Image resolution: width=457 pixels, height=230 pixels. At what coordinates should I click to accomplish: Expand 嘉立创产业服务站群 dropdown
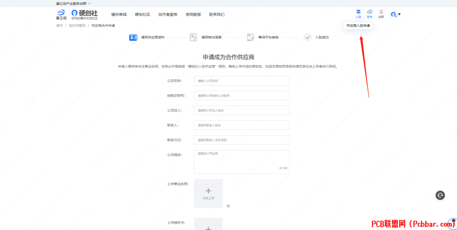point(73,3)
